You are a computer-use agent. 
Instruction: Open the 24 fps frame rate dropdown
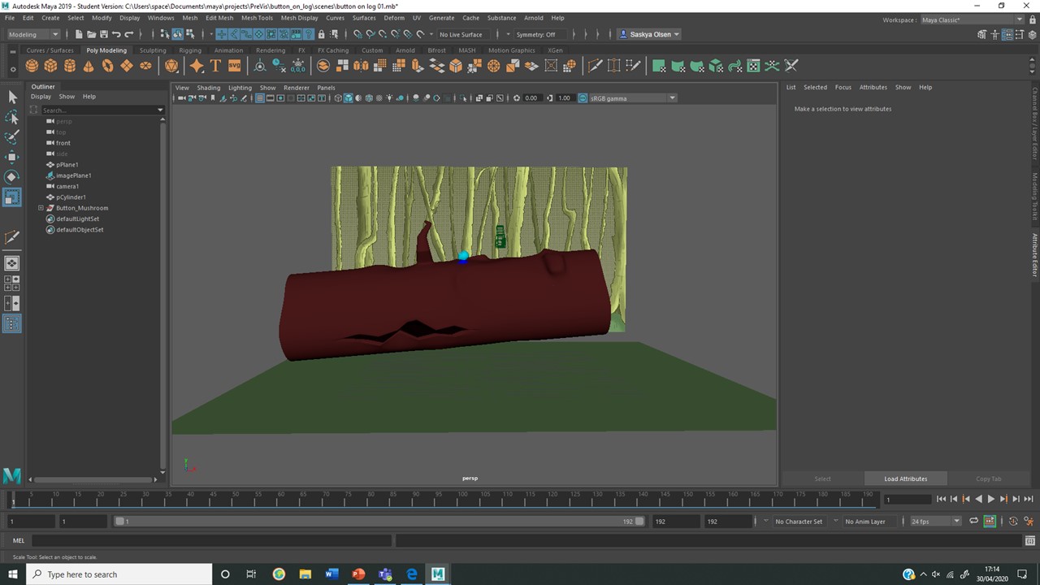pyautogui.click(x=934, y=522)
